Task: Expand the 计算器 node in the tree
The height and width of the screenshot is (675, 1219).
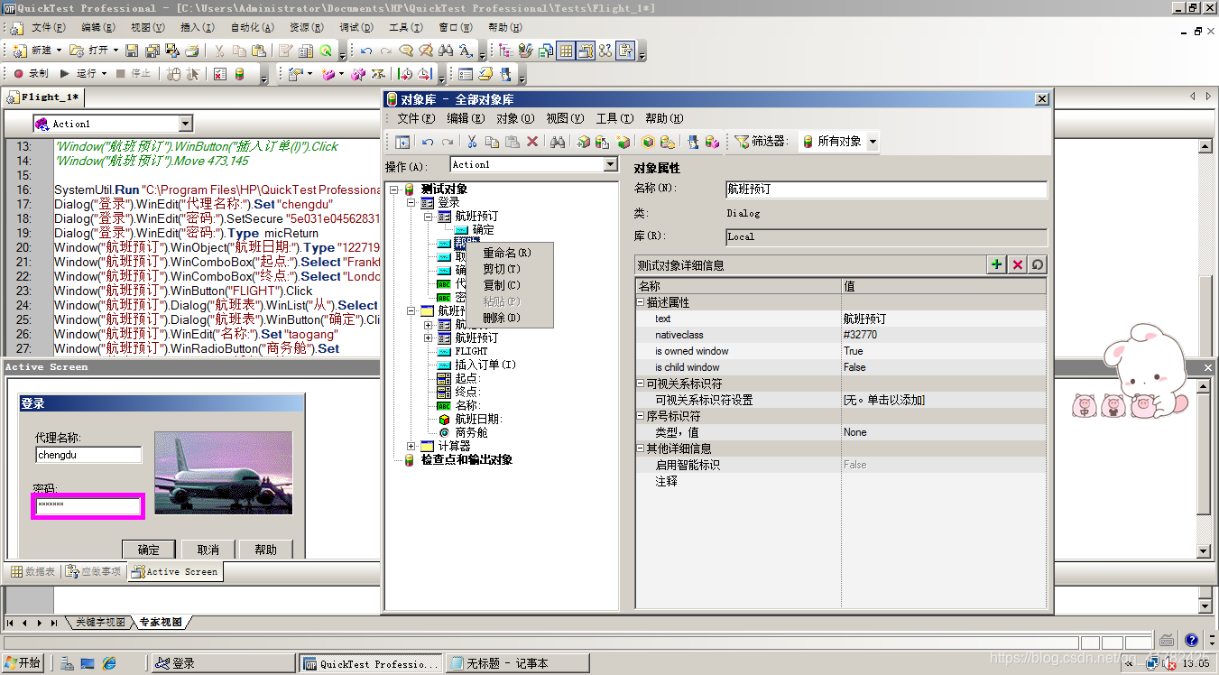Action: point(411,446)
